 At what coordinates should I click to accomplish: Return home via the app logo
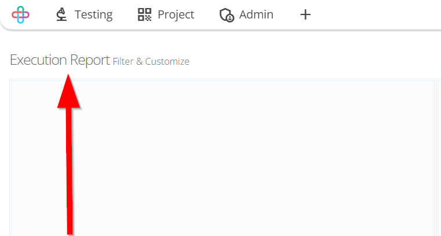coord(20,14)
